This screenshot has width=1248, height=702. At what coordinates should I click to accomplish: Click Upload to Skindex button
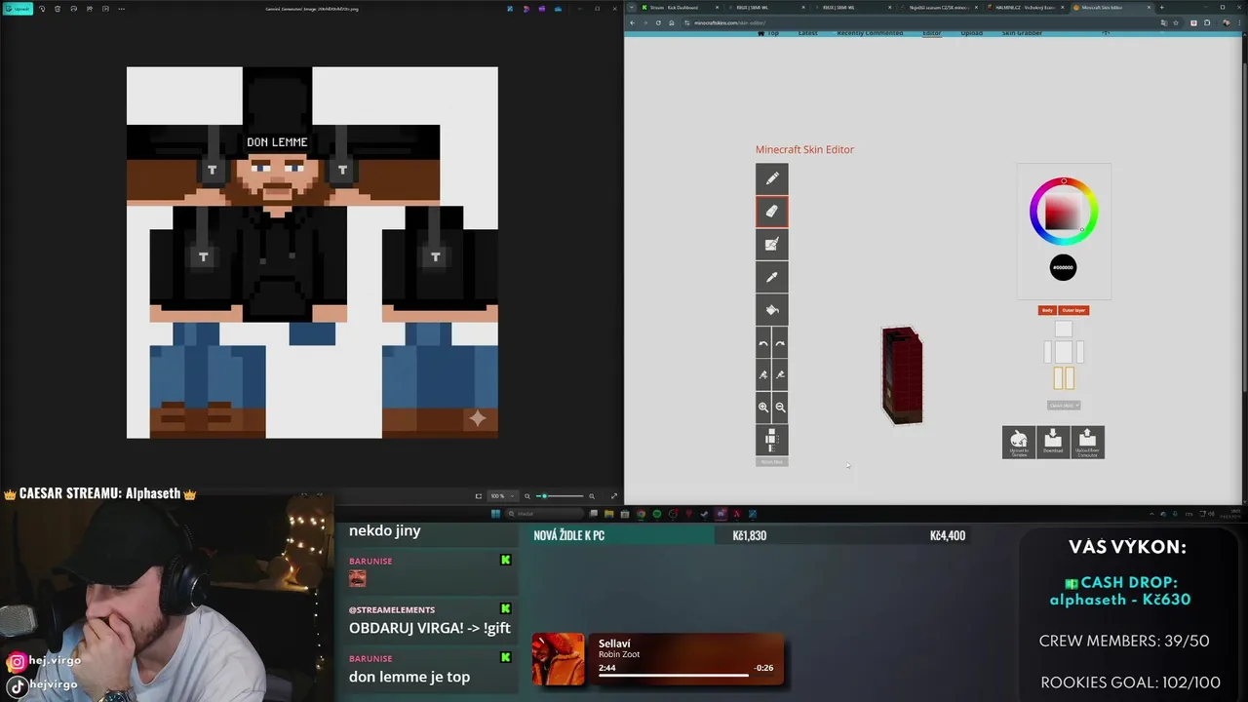coord(1019,442)
